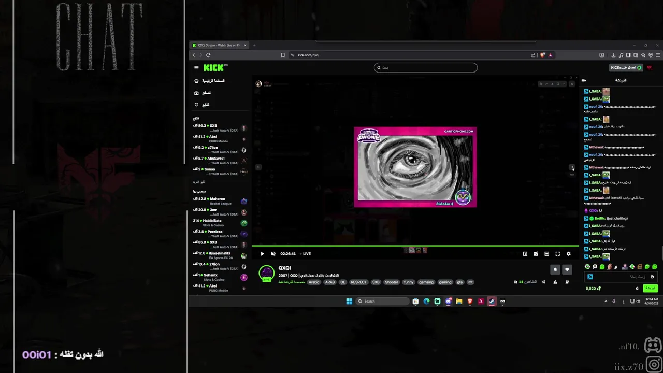The height and width of the screenshot is (373, 663).
Task: Show hidden system tray icons
Action: tap(606, 301)
